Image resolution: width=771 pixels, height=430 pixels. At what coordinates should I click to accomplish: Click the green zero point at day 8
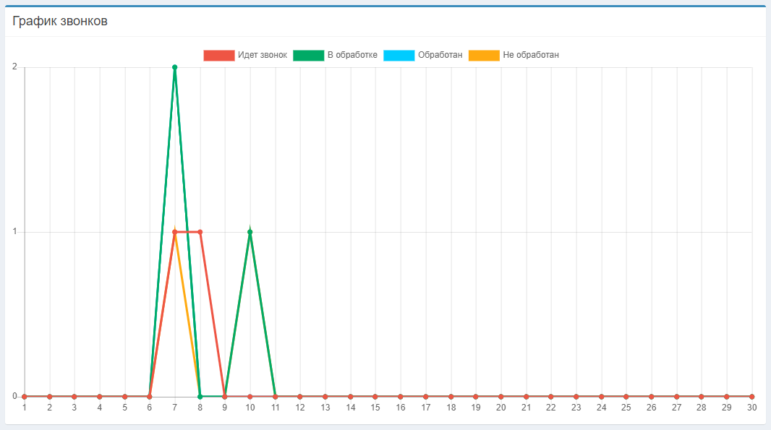(200, 396)
